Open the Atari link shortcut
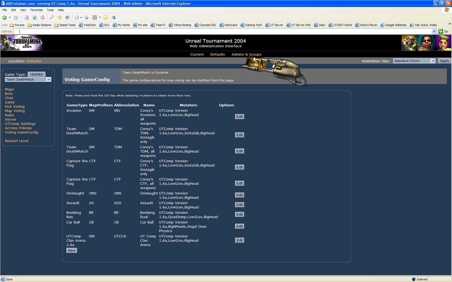This screenshot has height=282, width=452. 320,25
